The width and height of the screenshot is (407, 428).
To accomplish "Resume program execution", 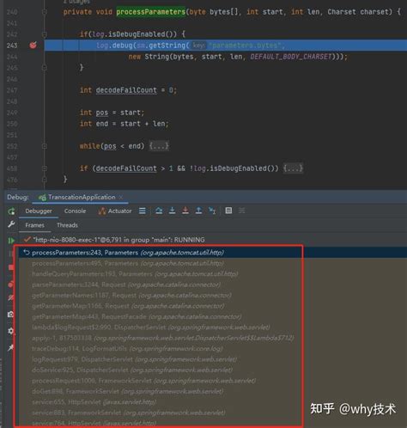I will coord(11,241).
